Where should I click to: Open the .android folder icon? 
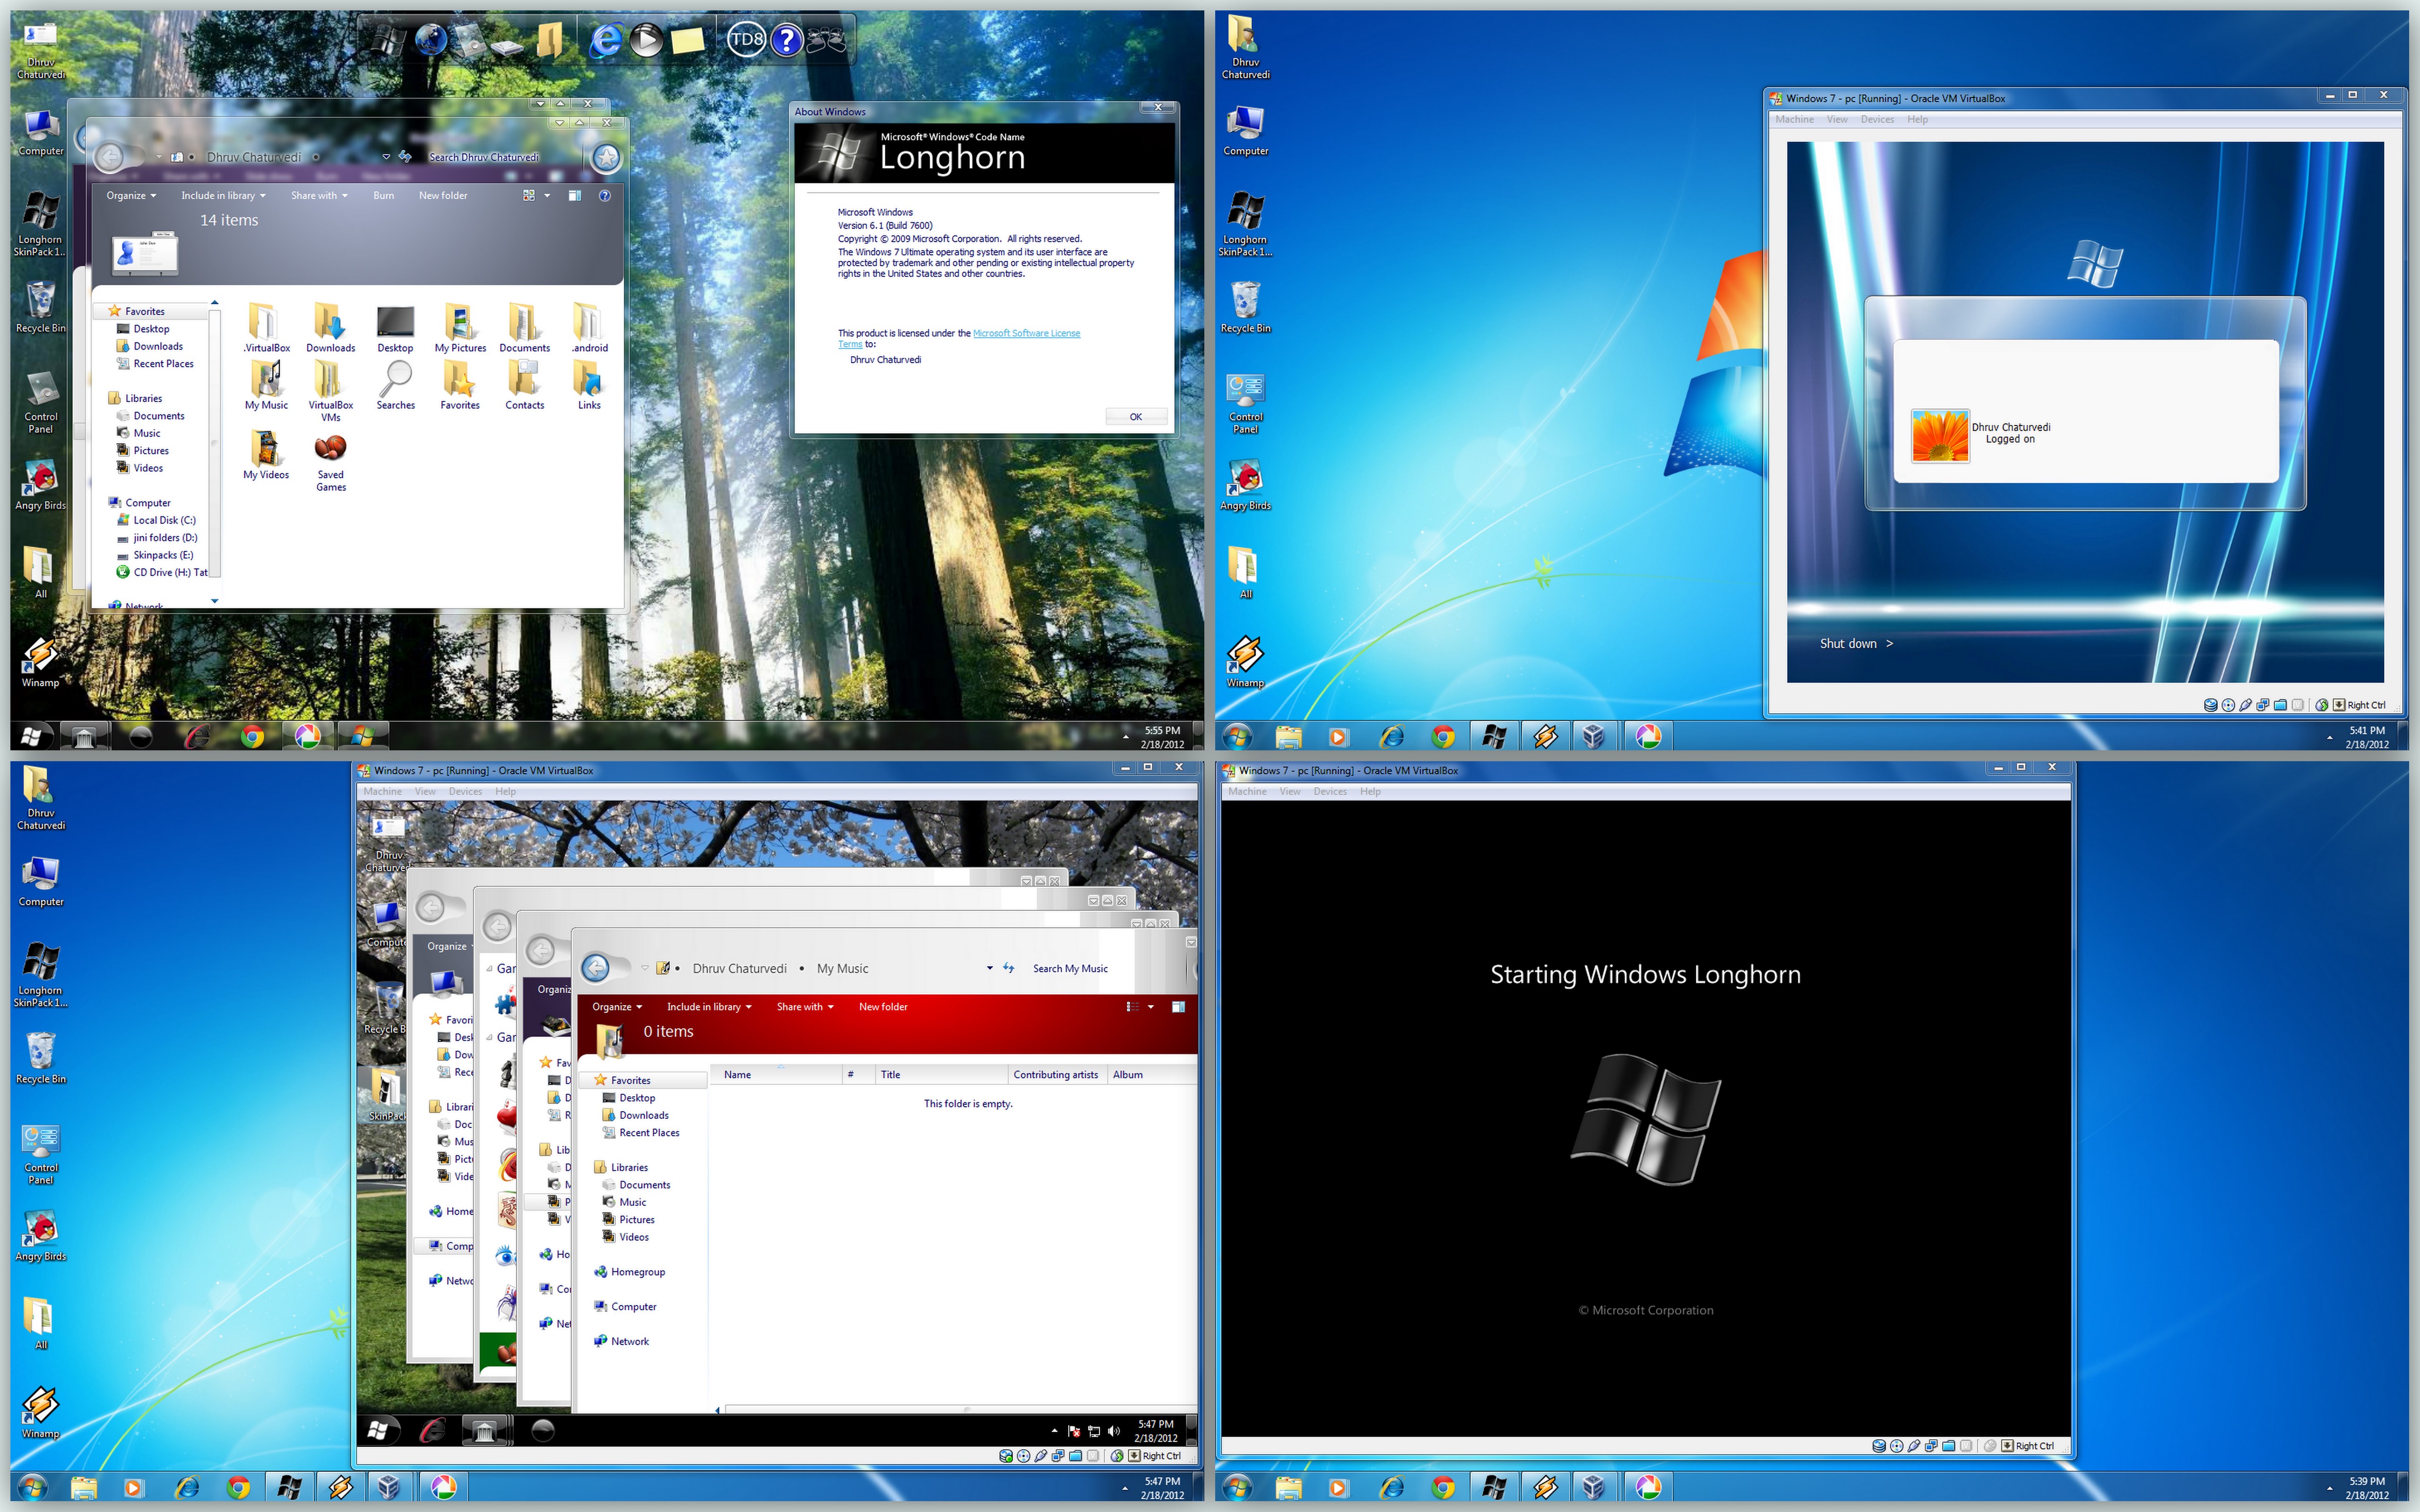[x=589, y=329]
